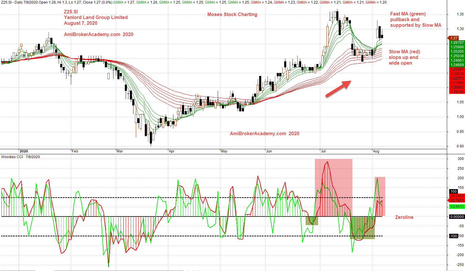Click the 200 label on CCI axis
465x271 pixels.
pyautogui.click(x=461, y=178)
